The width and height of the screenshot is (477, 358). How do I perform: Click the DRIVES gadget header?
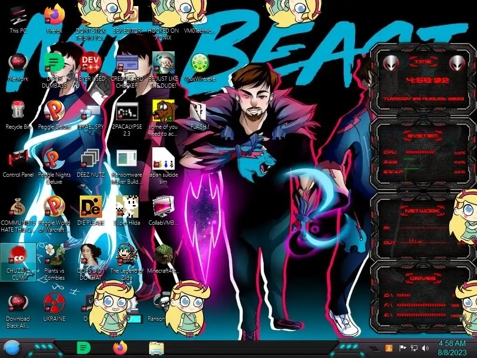point(422,278)
